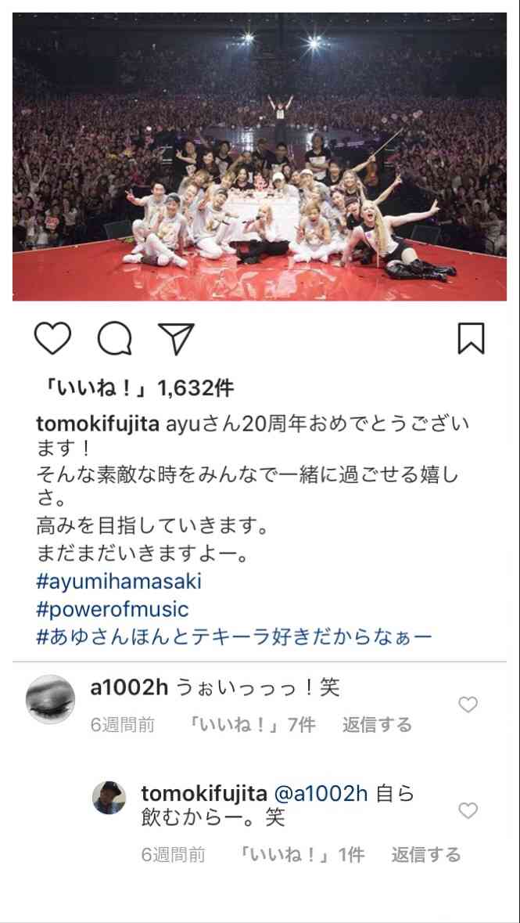Tap the @a1002h mention in reply
The height and width of the screenshot is (923, 520).
(x=321, y=794)
